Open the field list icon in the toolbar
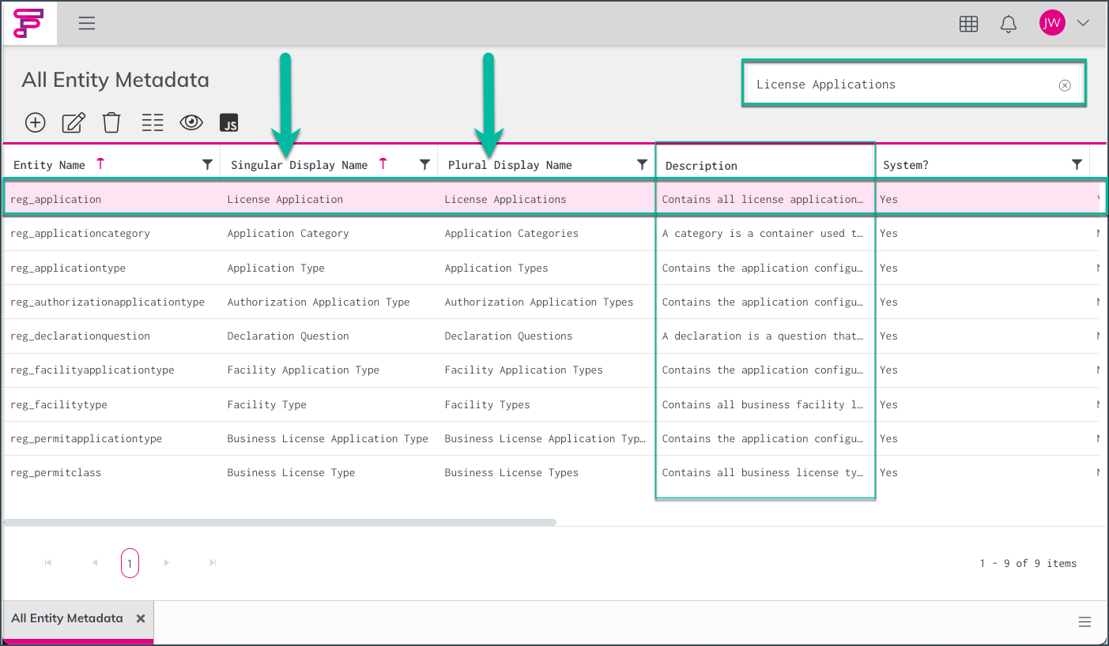The width and height of the screenshot is (1109, 646). pyautogui.click(x=152, y=122)
